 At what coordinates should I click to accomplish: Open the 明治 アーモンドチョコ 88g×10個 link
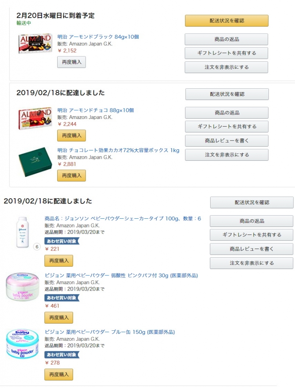point(95,110)
